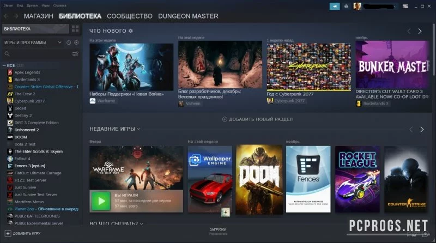Open What's New settings gear
Screen dimensions: 436x243
(131, 31)
